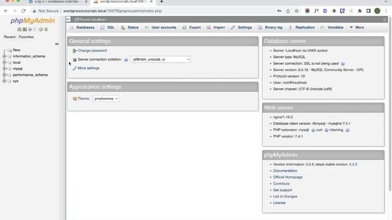Expand the local database node
The image size is (392, 220).
pos(4,62)
